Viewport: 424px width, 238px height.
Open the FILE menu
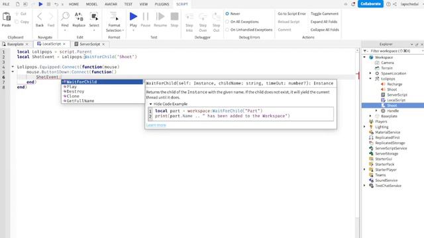(6, 4)
